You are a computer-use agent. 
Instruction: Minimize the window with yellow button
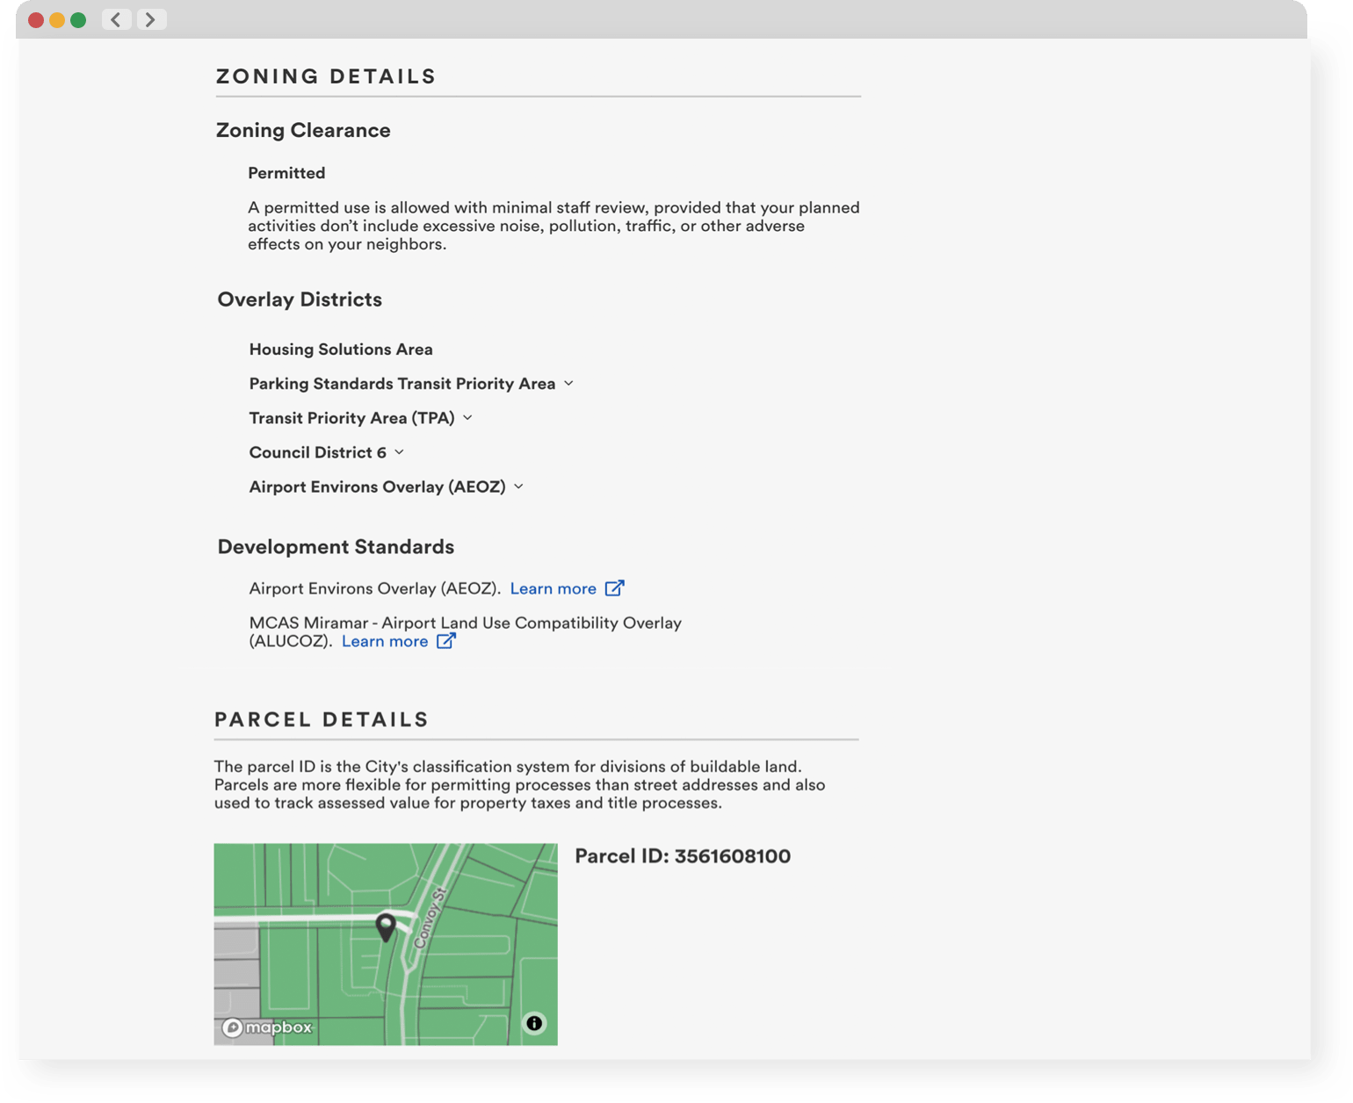point(57,20)
